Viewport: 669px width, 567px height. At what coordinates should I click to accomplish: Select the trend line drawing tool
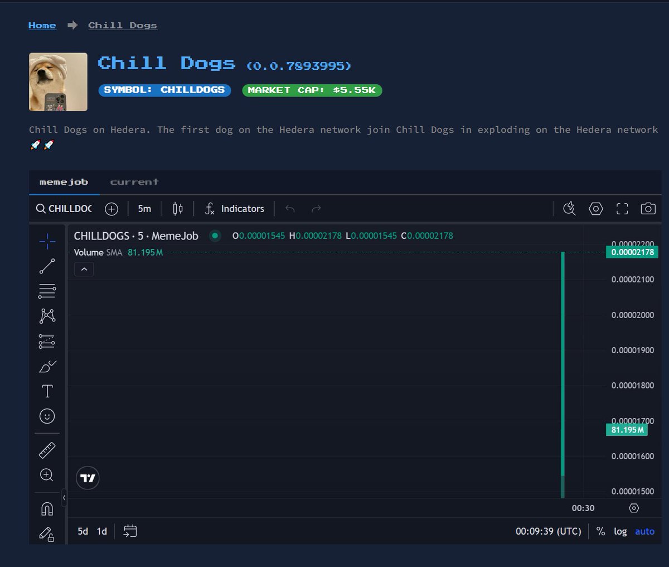click(47, 266)
